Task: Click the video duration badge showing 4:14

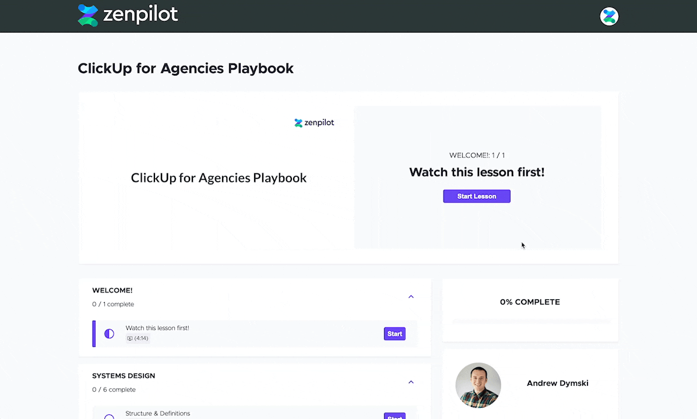Action: coord(138,338)
